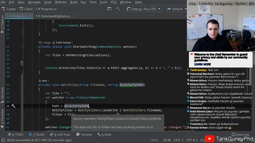Click the layout window icon next to hammer

click(109, 9)
